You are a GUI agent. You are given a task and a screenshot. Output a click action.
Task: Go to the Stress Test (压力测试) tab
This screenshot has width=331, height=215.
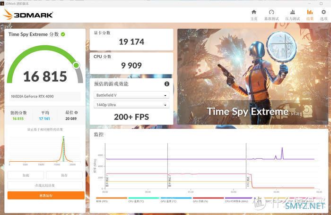point(293,15)
